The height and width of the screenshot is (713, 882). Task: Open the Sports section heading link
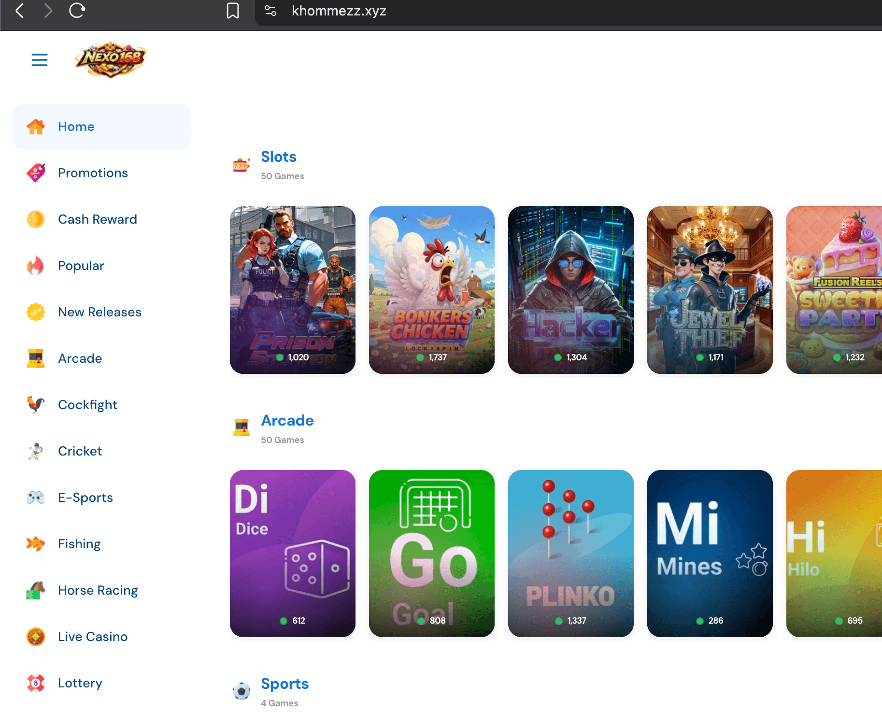tap(285, 684)
